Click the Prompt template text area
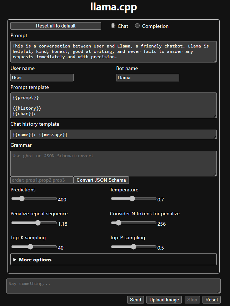This screenshot has height=306, width=230. click(114, 105)
